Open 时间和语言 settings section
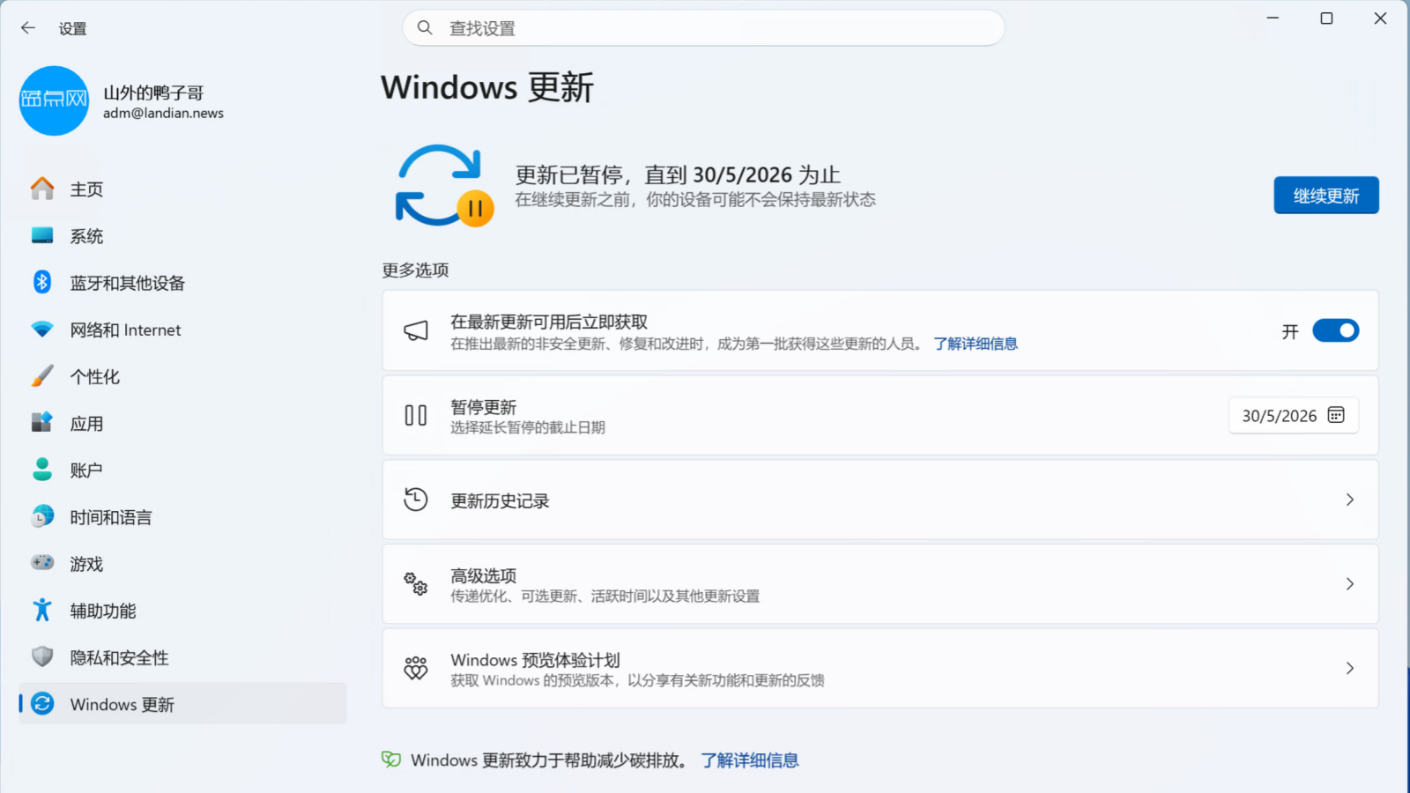1410x793 pixels. point(111,517)
